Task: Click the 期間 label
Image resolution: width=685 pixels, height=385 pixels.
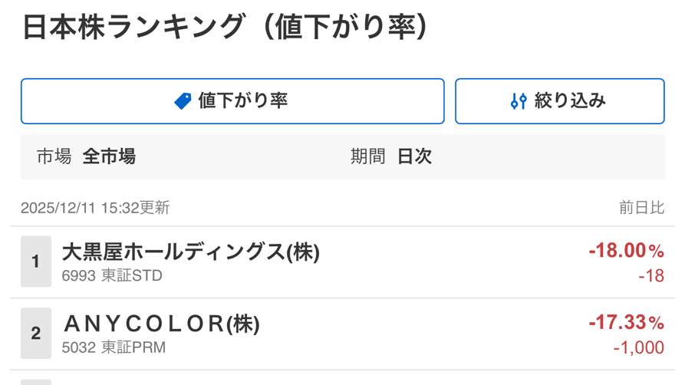Action: click(367, 157)
